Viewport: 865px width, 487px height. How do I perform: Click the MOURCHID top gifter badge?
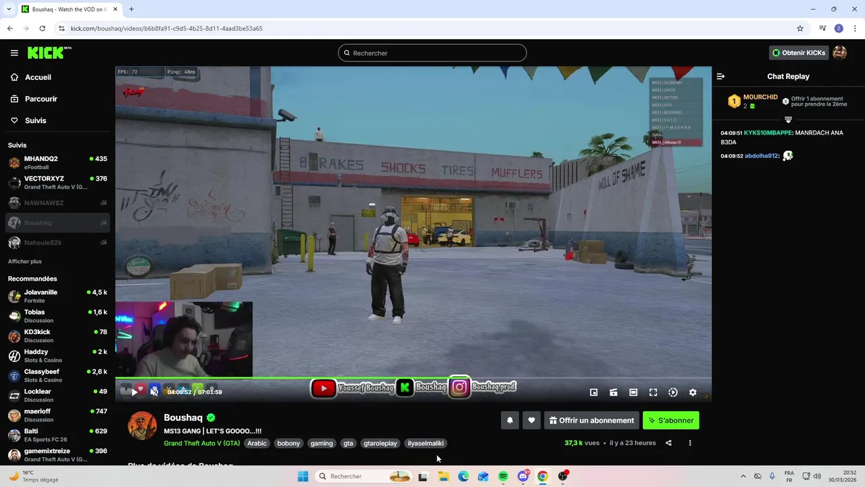734,101
